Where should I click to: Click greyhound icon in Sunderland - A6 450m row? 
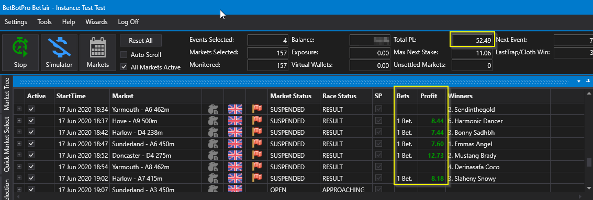pyautogui.click(x=213, y=144)
